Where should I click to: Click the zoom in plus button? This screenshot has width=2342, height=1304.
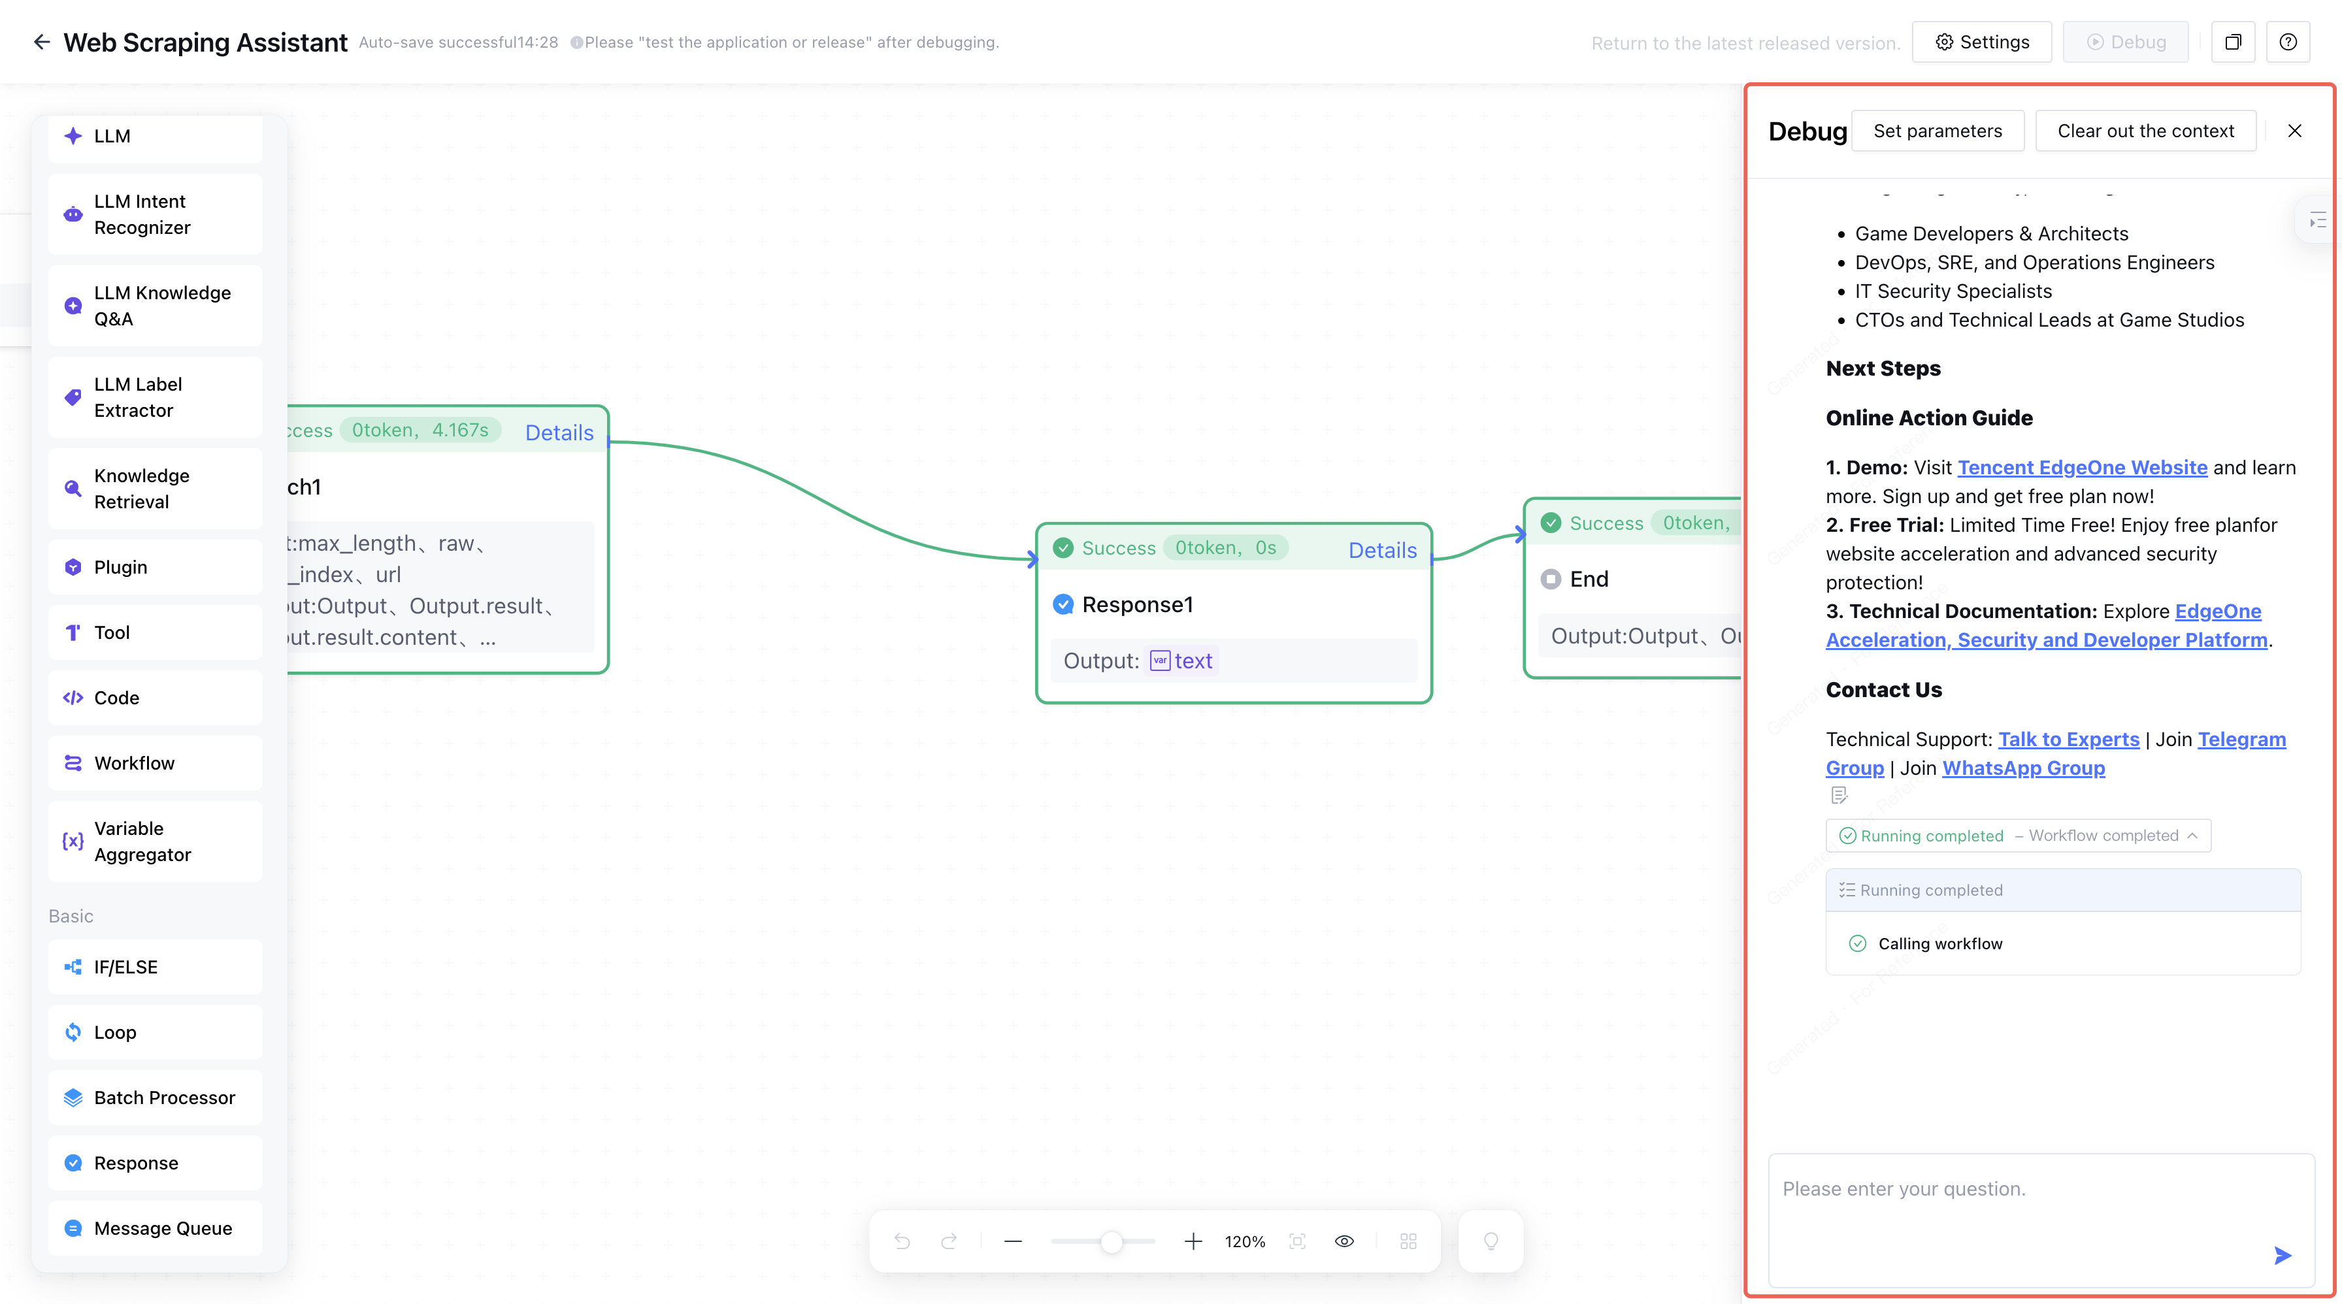pyautogui.click(x=1194, y=1241)
